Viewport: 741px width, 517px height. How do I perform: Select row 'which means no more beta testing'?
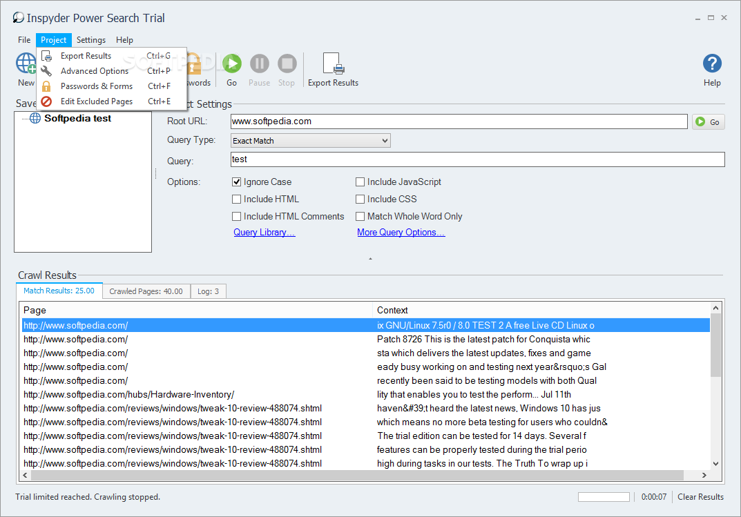point(366,422)
